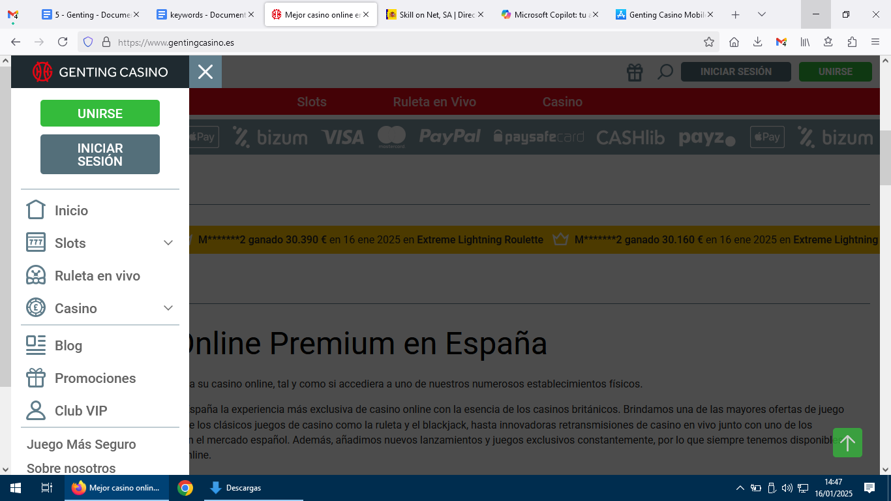Open the Juego Más Seguro link

tap(82, 444)
